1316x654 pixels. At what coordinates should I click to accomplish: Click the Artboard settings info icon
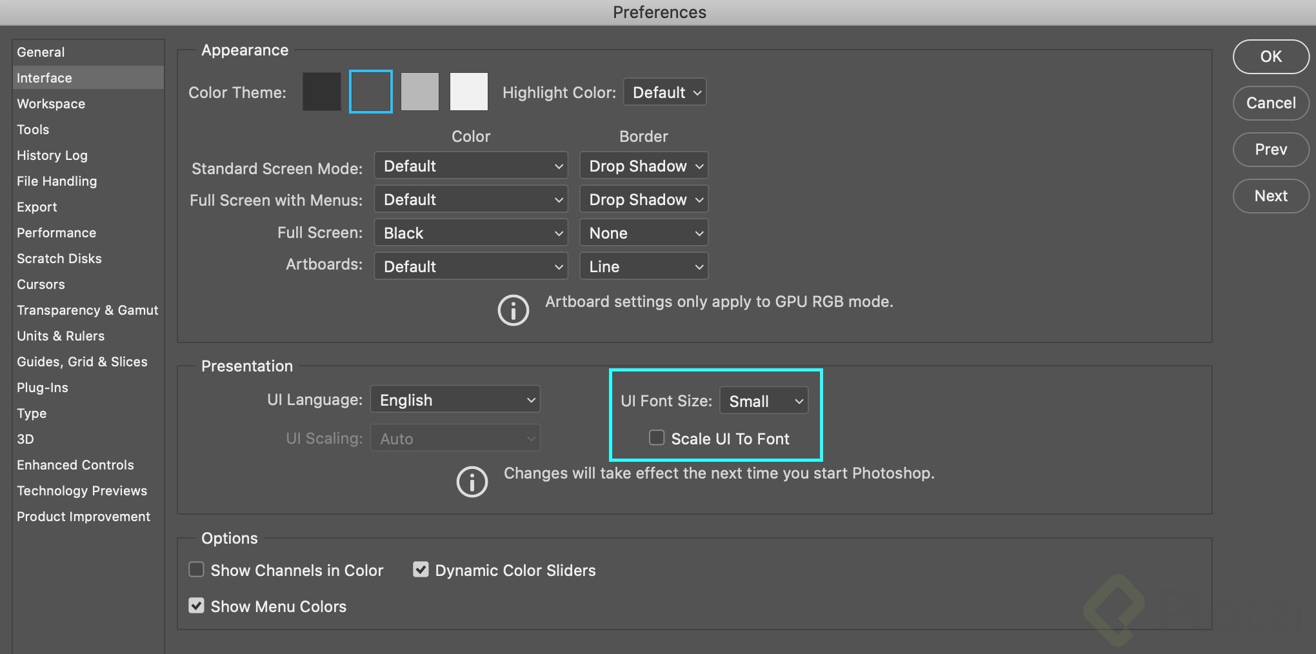(513, 310)
